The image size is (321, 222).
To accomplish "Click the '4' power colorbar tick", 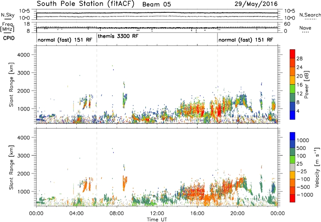I will pyautogui.click(x=298, y=111).
